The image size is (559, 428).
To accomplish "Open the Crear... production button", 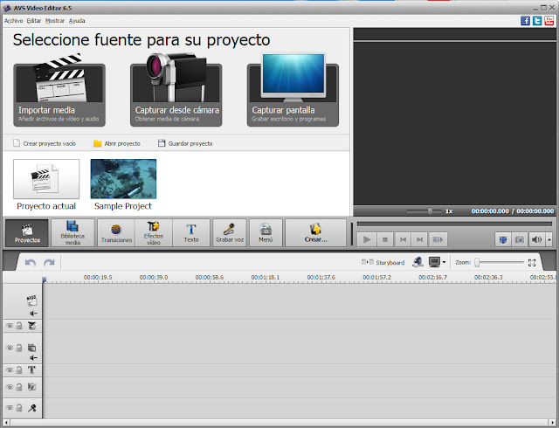I will pyautogui.click(x=315, y=232).
